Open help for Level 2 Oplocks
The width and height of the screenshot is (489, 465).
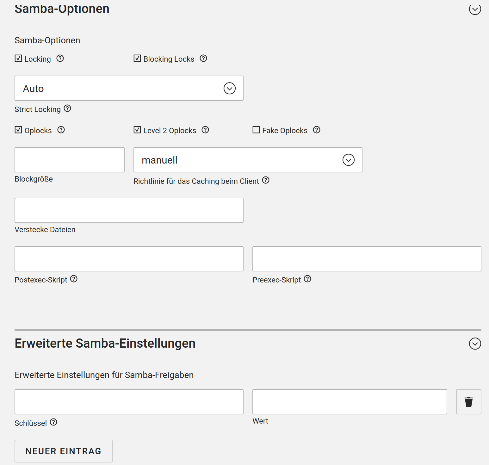[205, 130]
